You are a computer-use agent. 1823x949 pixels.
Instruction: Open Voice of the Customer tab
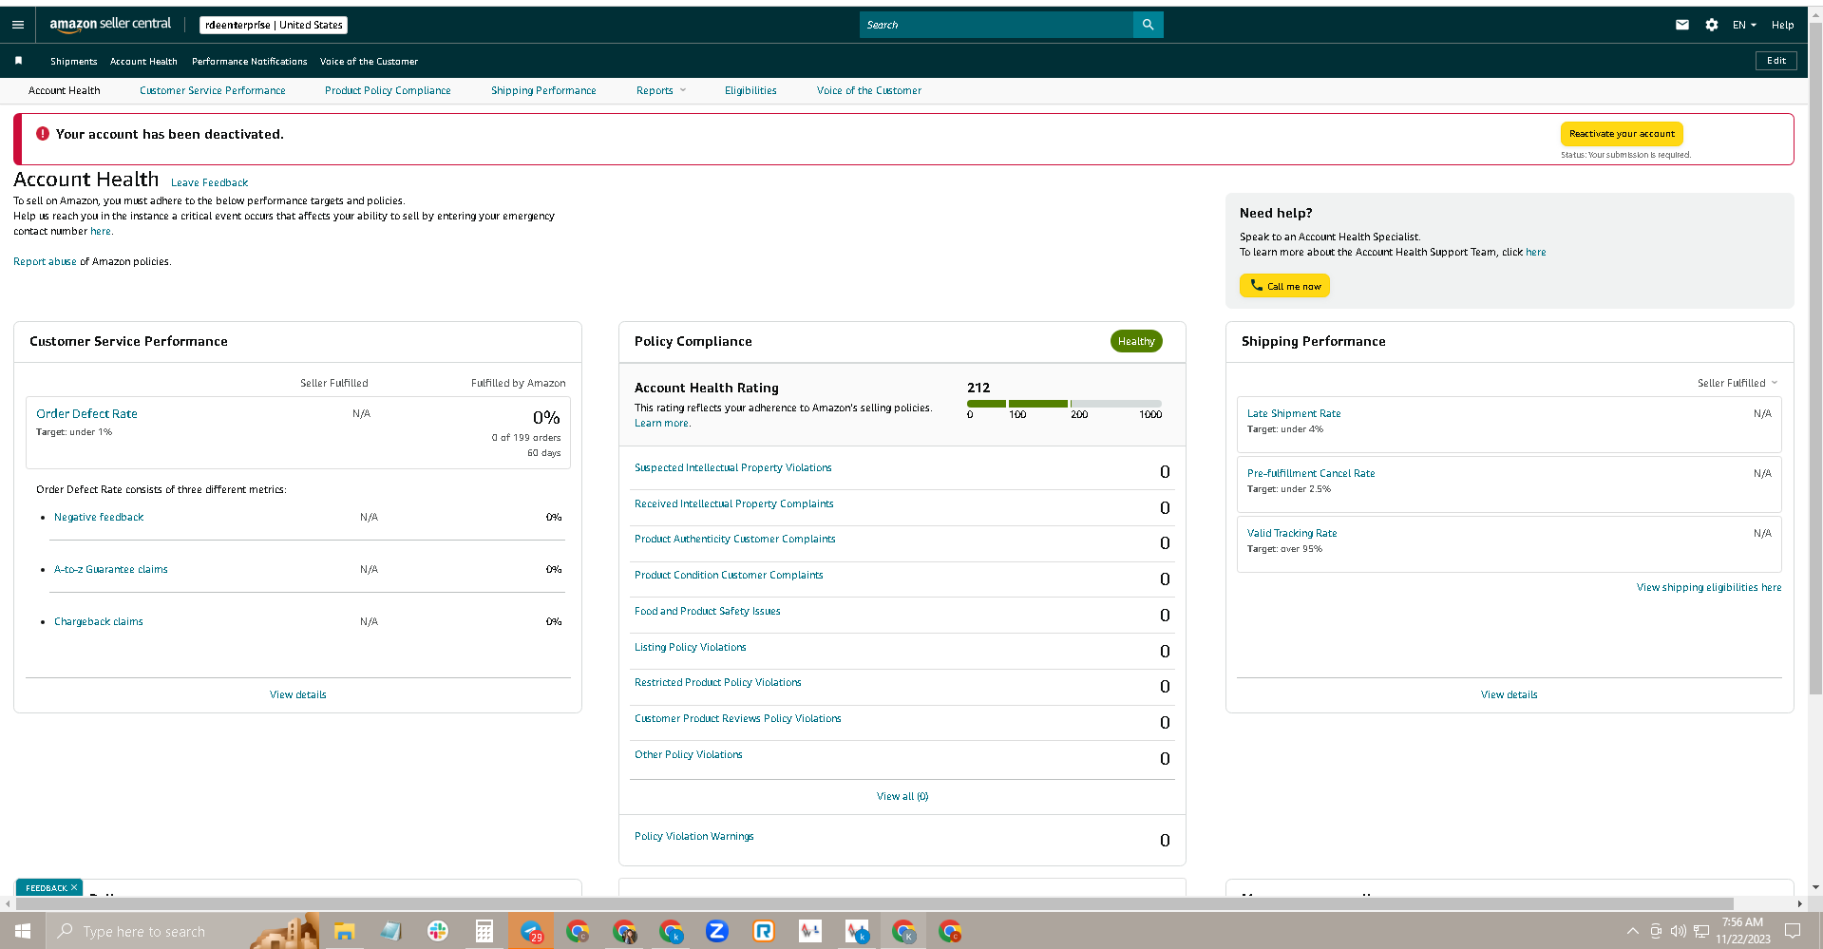(869, 90)
